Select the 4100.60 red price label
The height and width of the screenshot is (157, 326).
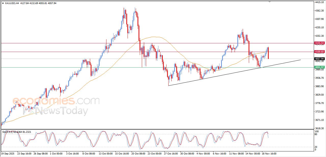pos(319,52)
